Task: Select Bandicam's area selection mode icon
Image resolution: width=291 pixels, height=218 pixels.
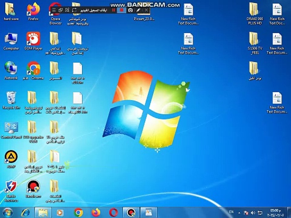Action: (x=67, y=10)
